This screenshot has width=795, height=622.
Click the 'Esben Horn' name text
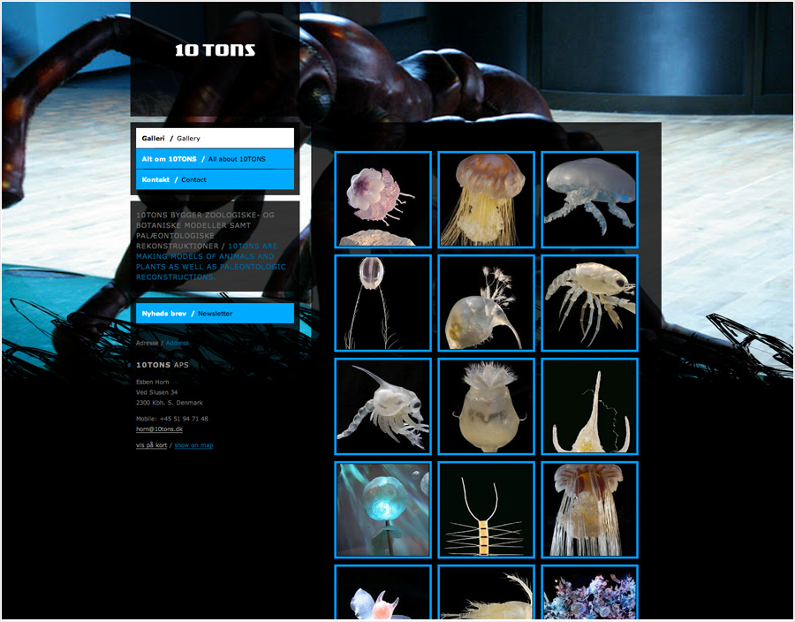pyautogui.click(x=153, y=382)
